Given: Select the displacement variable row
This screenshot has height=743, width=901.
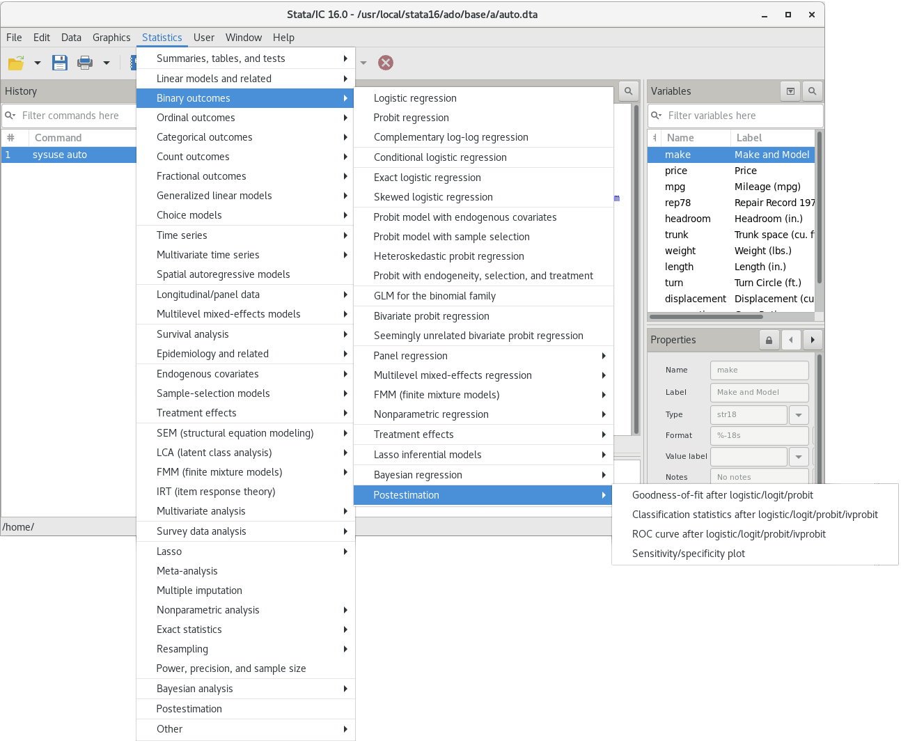Looking at the screenshot, I should click(730, 299).
